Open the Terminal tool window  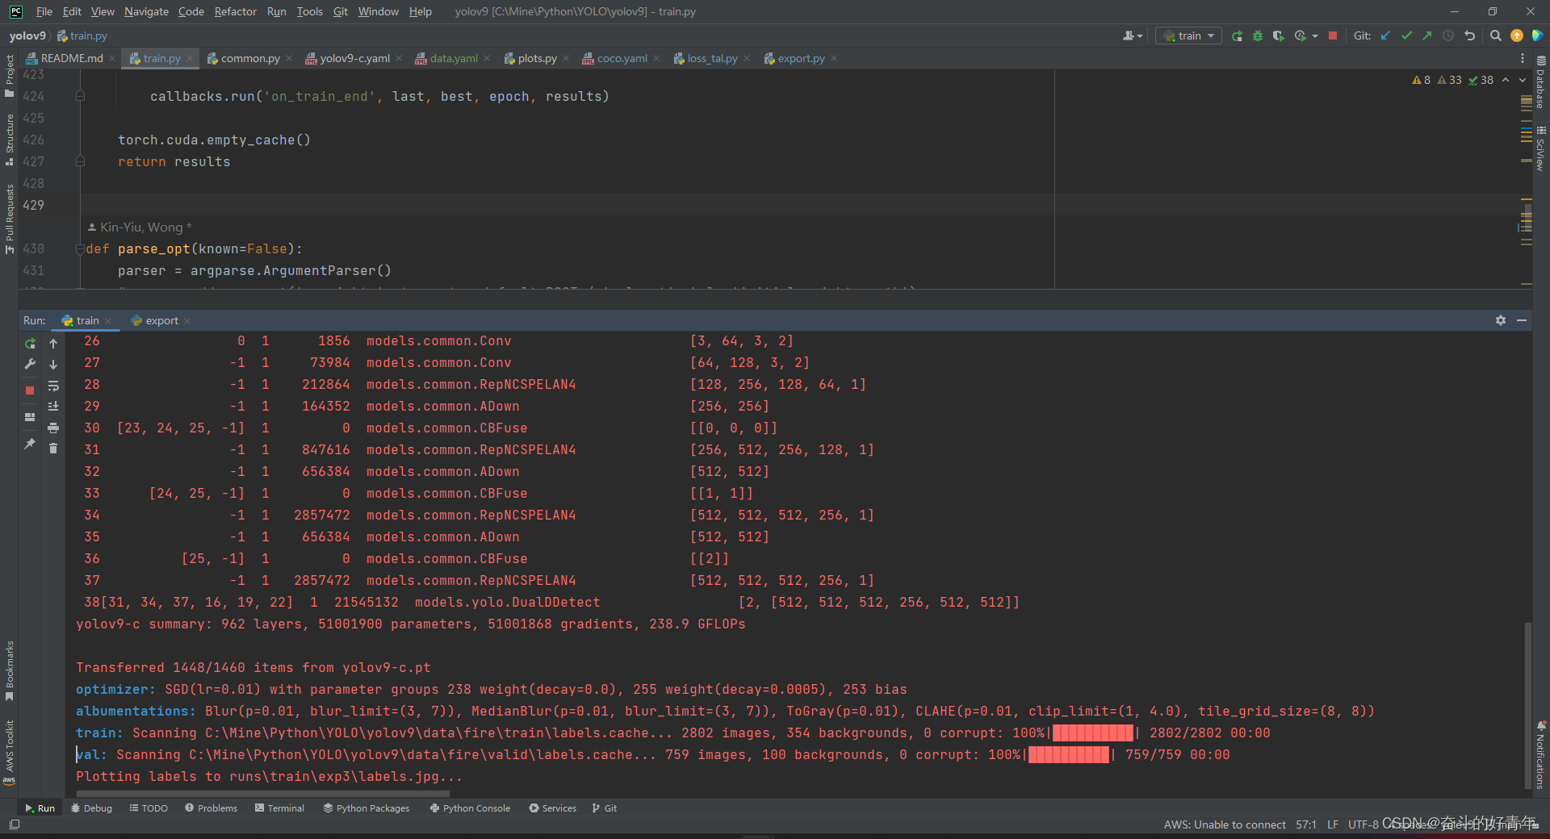tap(279, 808)
